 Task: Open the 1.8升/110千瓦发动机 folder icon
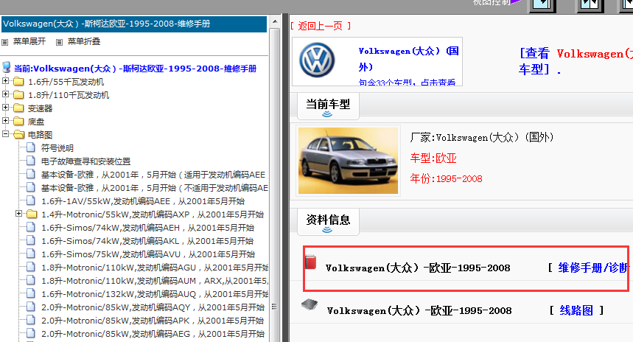point(18,95)
